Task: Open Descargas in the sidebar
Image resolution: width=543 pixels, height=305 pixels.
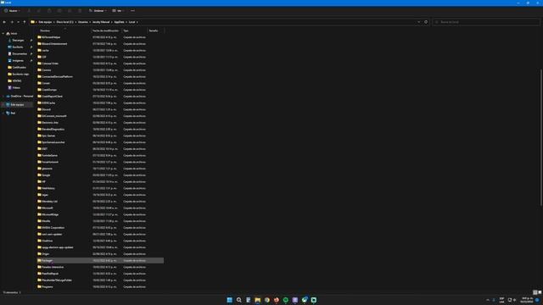Action: tap(18, 41)
